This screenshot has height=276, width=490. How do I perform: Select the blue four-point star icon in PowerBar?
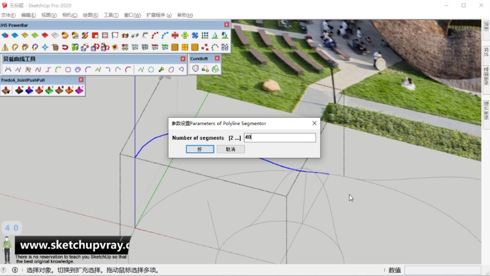(45, 47)
